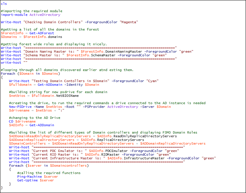Click the "Cyan" color string
This screenshot has height=193, width=246.
click(152, 81)
